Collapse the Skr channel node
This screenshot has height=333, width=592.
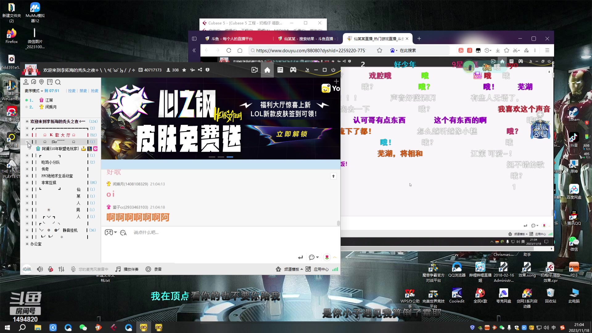pos(27,142)
